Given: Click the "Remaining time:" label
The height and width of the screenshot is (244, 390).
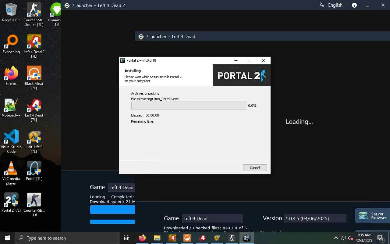Looking at the screenshot, I should pos(143,121).
